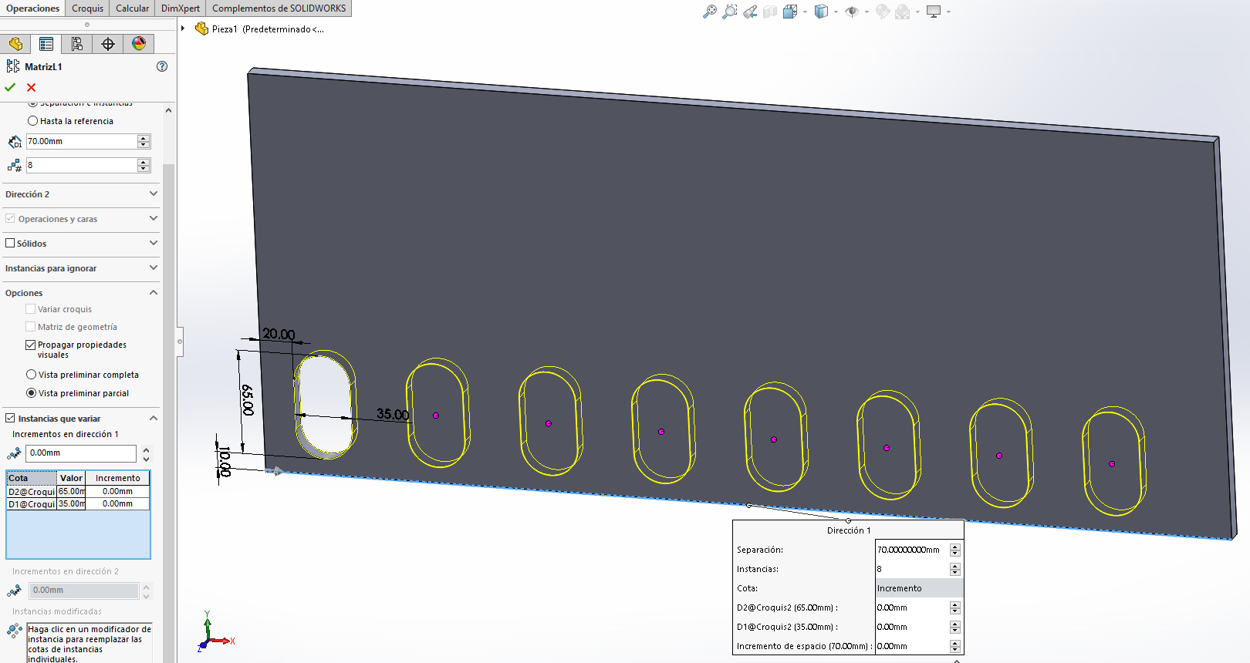
Task: Collapse Instancias que variar section
Action: point(154,418)
